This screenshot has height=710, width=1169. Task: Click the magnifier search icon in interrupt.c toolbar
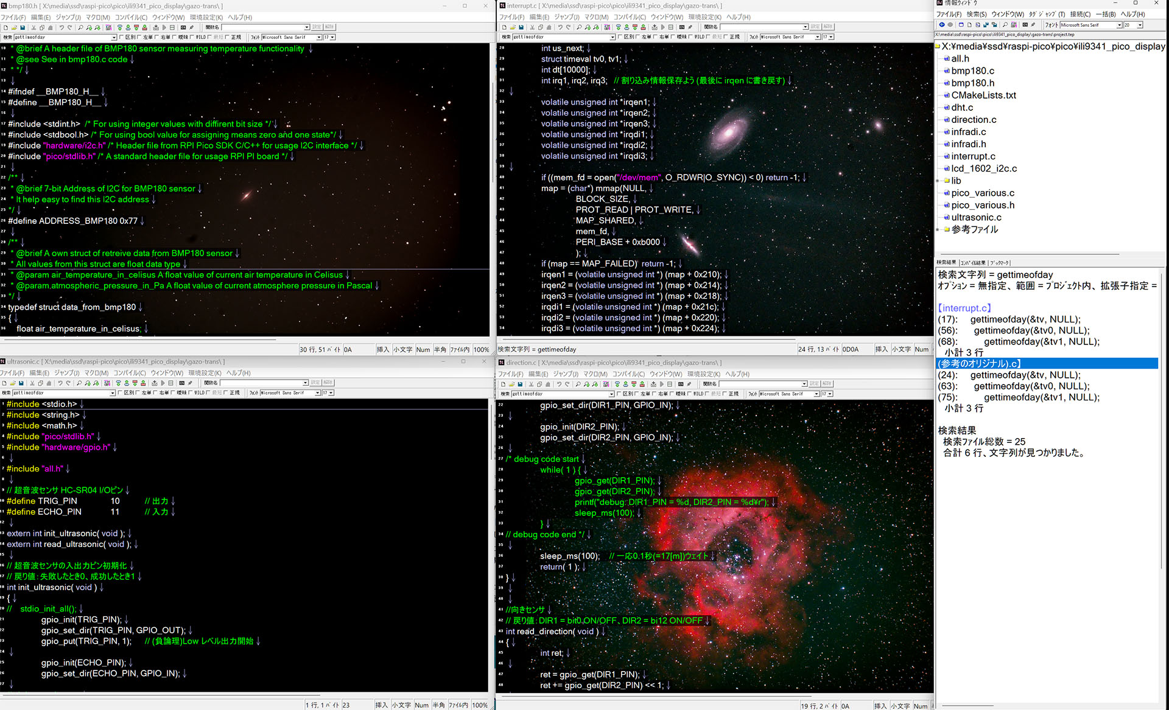[578, 27]
